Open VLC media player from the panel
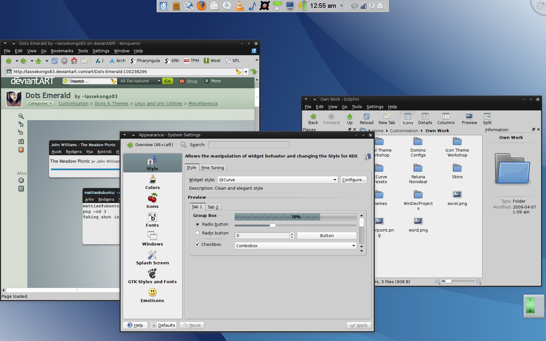546x341 pixels. tap(240, 6)
